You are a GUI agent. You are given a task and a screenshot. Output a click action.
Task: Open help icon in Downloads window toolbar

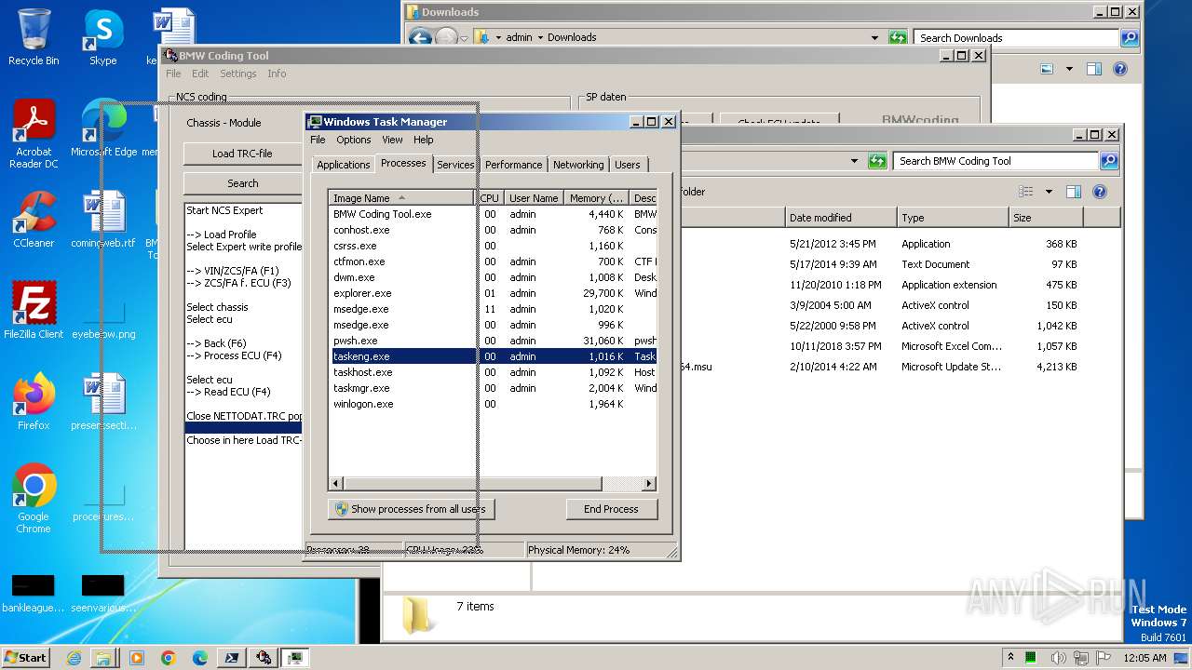pos(1120,69)
